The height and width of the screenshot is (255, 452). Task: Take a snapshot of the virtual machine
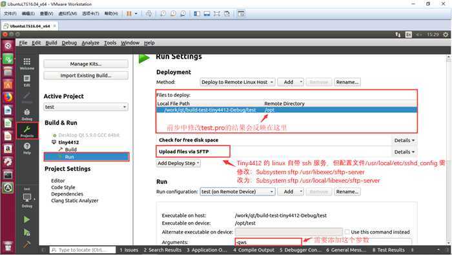point(163,14)
